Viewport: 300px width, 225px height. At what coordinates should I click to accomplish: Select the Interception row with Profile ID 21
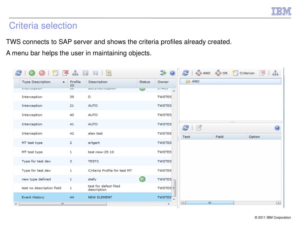click(x=92, y=105)
